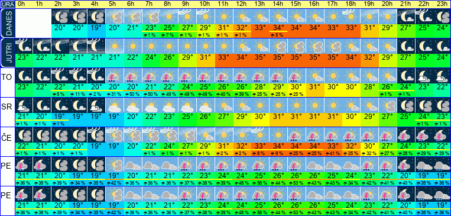Click the DANES row label
This screenshot has width=451, height=216.
coord(7,23)
